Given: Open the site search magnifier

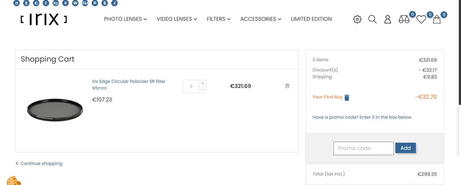Looking at the screenshot, I should click(x=372, y=19).
